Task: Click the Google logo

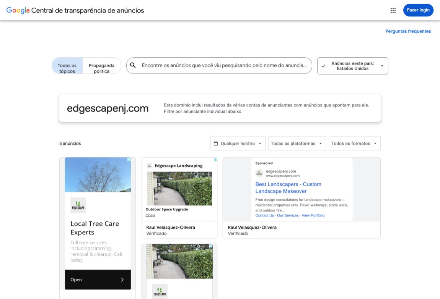Action: click(x=18, y=10)
